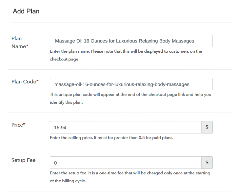The image size is (238, 195).
Task: Click the dollar sign next to Setup Fee
Action: [207, 163]
